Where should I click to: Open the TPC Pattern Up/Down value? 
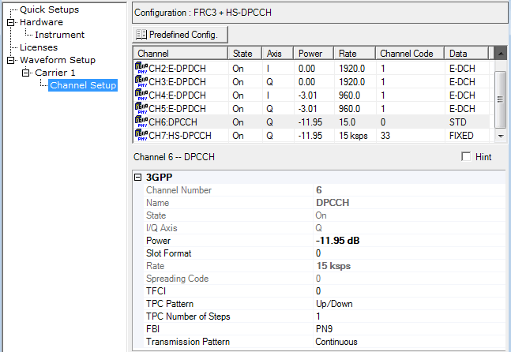tap(410, 304)
